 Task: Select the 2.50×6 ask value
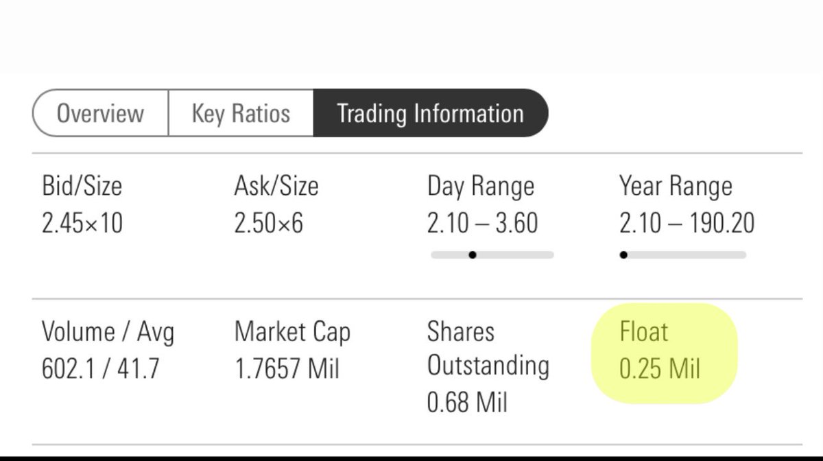tap(268, 223)
